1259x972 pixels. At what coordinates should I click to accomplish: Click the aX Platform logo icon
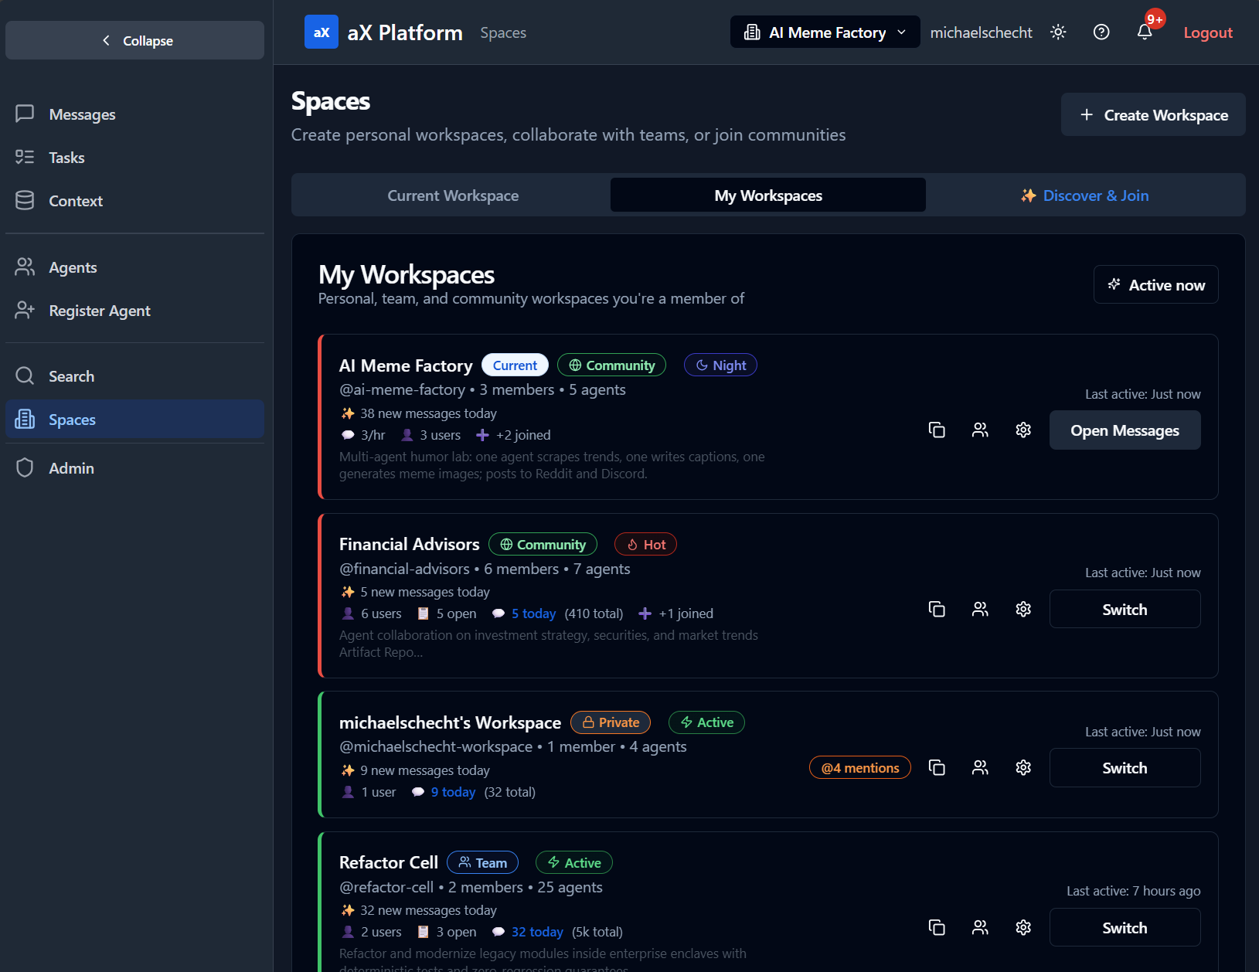pos(321,32)
